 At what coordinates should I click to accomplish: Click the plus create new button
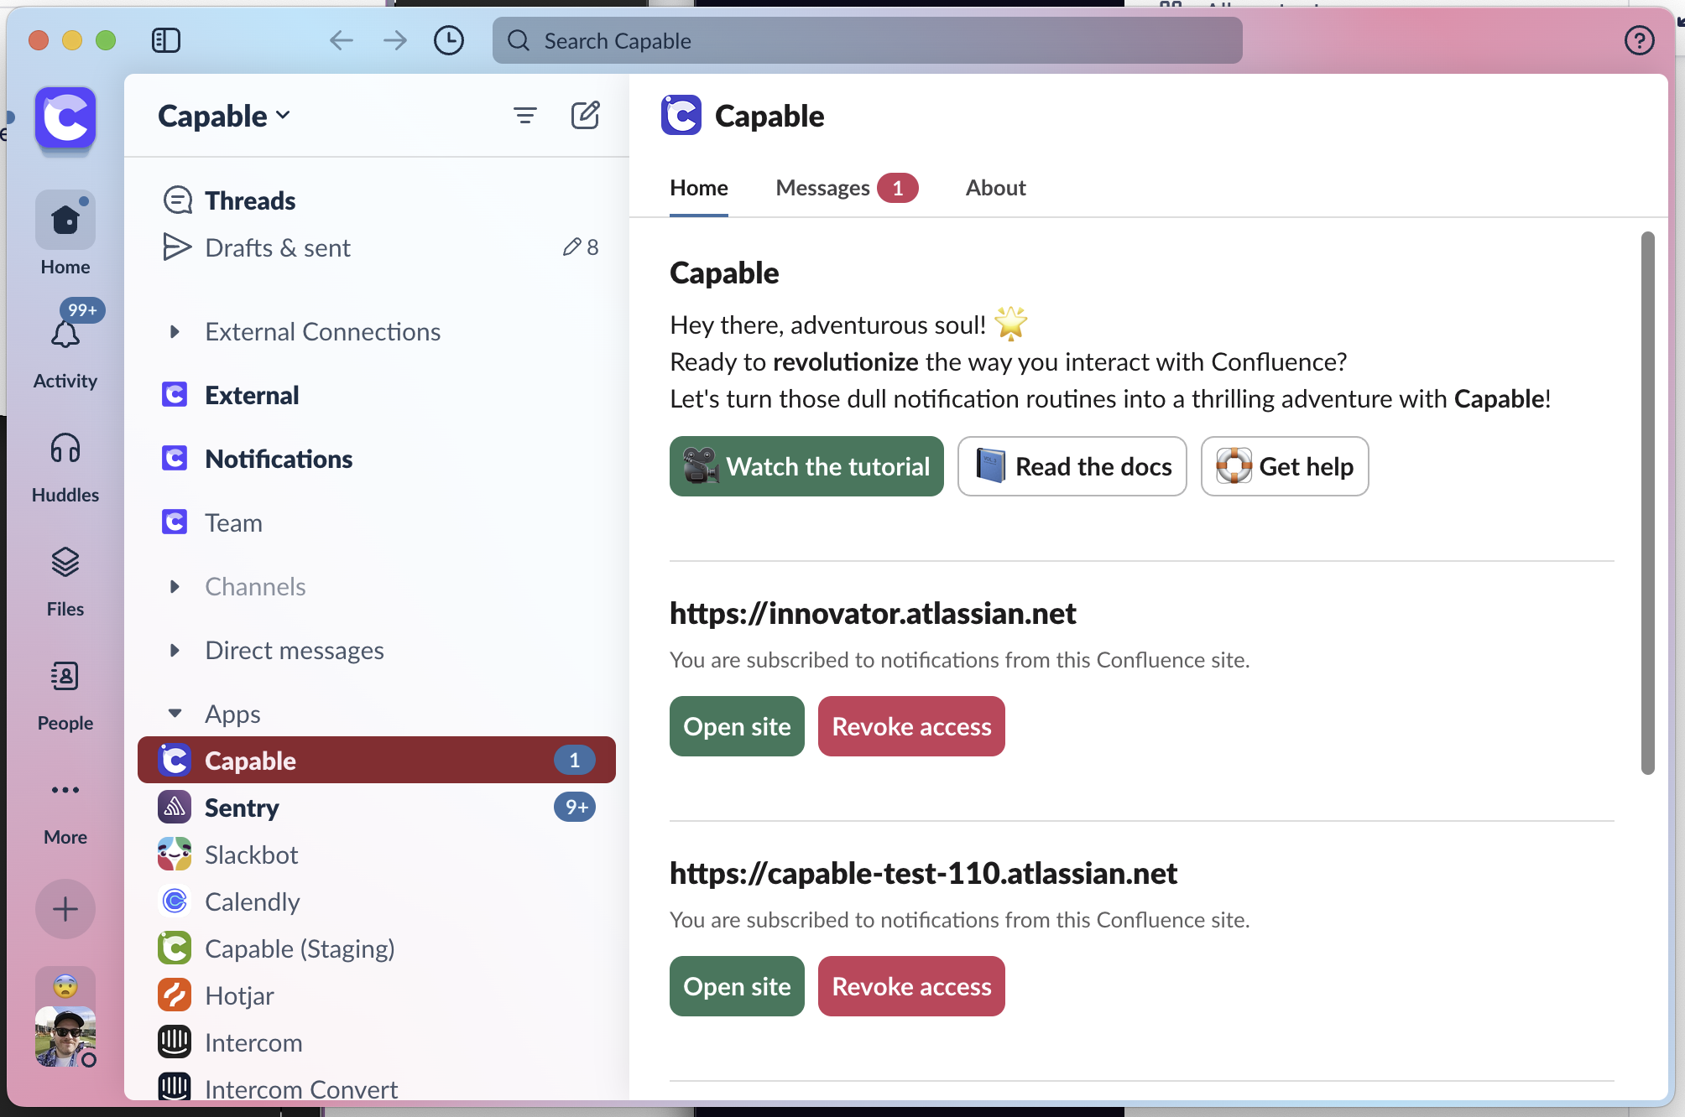point(65,909)
